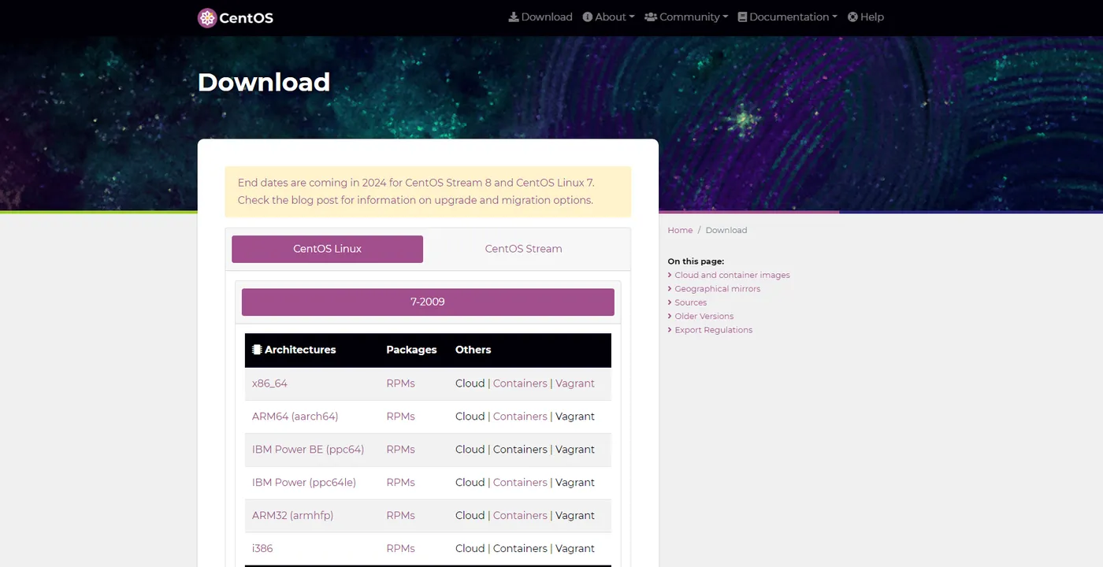Open the IBM Power (ppc64le) link
1103x567 pixels.
pos(304,483)
